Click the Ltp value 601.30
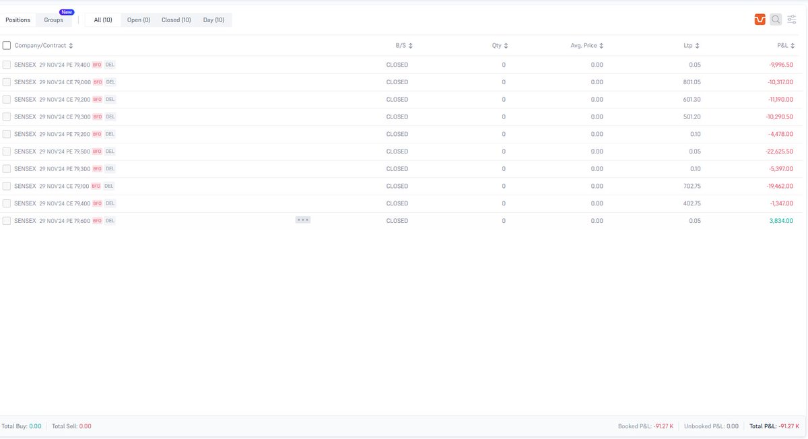This screenshot has width=808, height=439. [x=692, y=100]
